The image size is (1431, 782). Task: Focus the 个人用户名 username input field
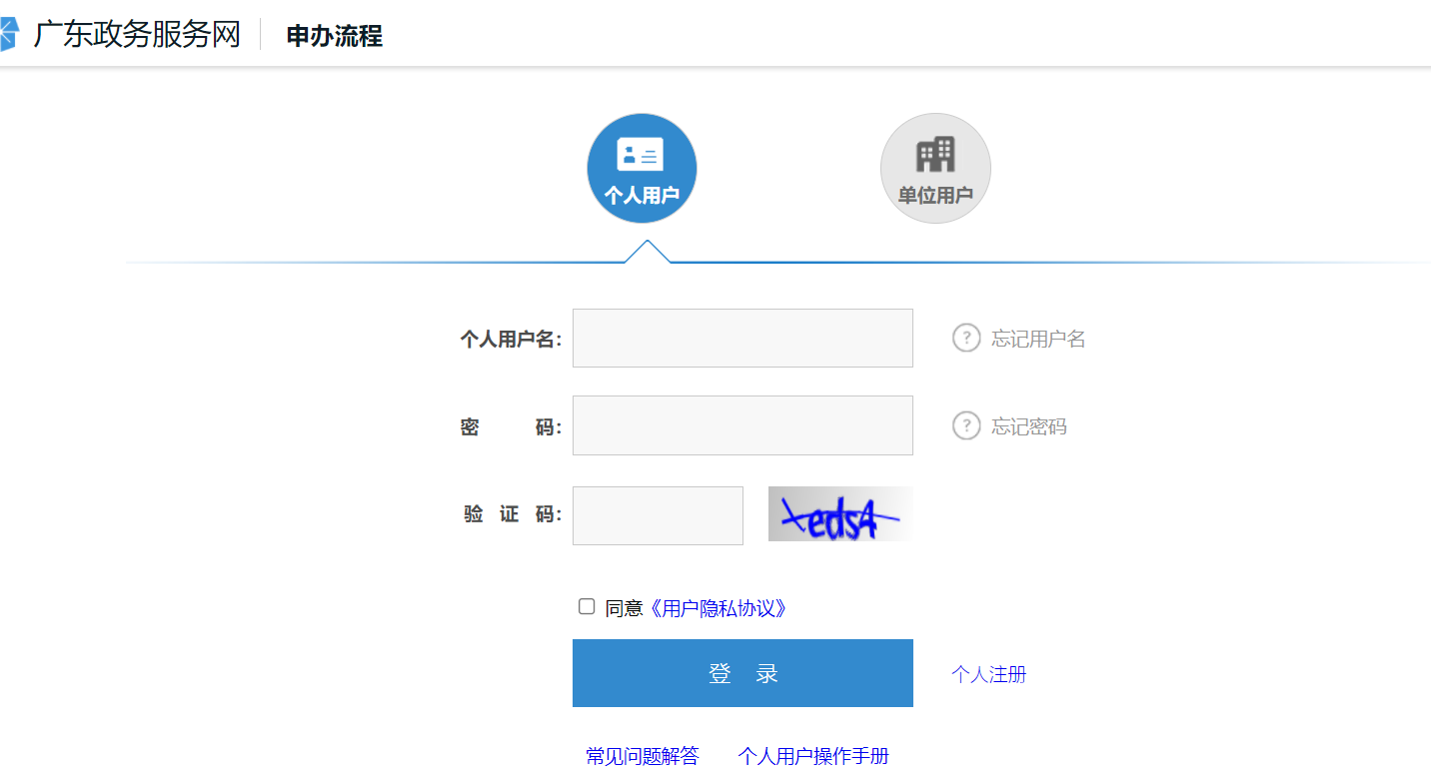click(x=742, y=338)
